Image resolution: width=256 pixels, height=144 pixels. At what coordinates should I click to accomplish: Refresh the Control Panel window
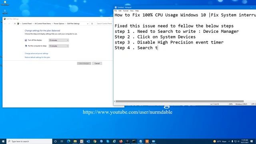coord(92,24)
